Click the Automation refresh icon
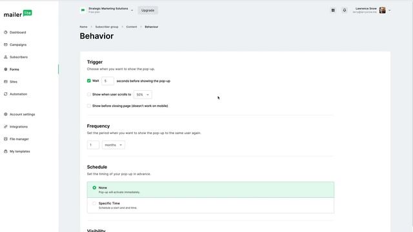This screenshot has height=232, width=413. click(6, 94)
